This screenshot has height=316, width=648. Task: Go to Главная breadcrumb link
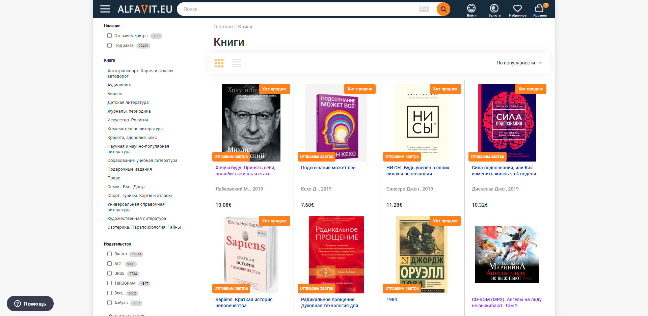[x=223, y=27]
